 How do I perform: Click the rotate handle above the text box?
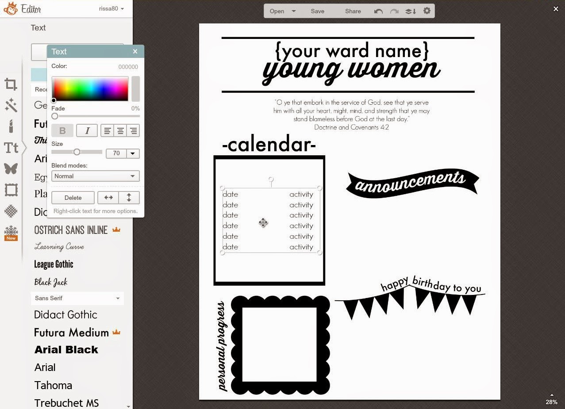coord(271,180)
